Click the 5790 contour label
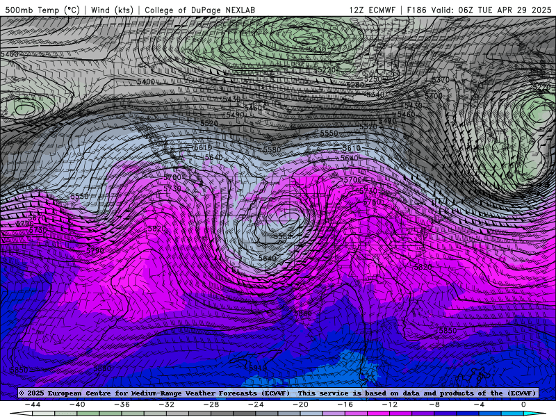Viewport: 556px width, 417px height. tap(95, 251)
